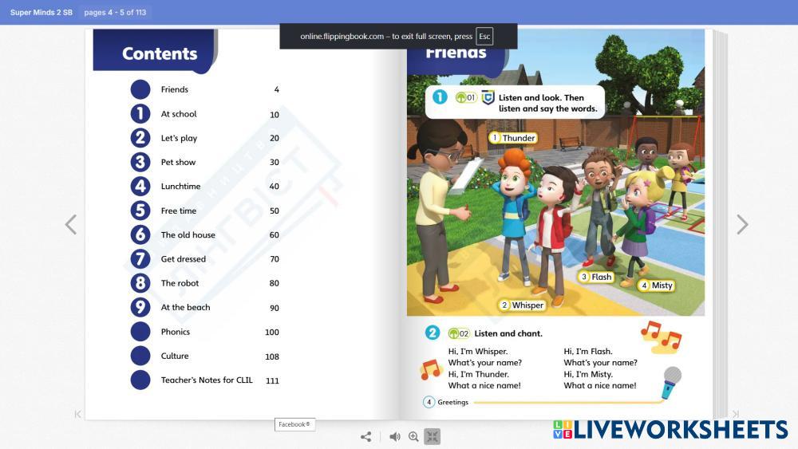Mute the page flip sound
798x449 pixels.
394,436
